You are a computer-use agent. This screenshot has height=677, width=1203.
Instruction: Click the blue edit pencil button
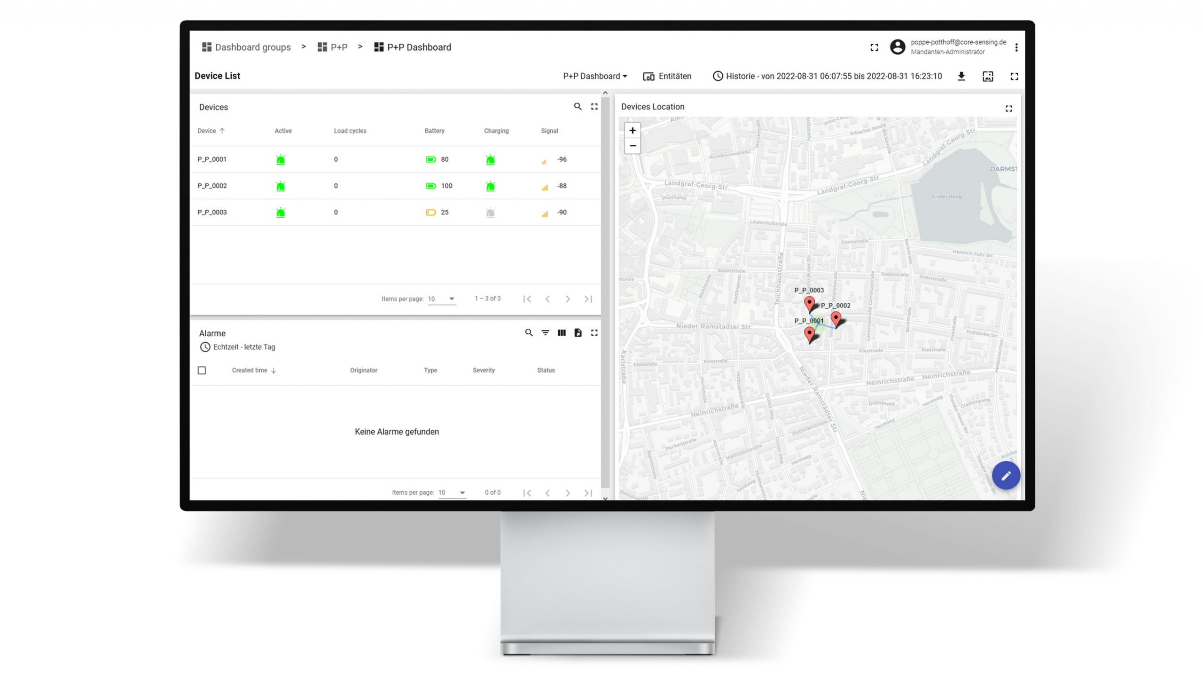click(1006, 476)
